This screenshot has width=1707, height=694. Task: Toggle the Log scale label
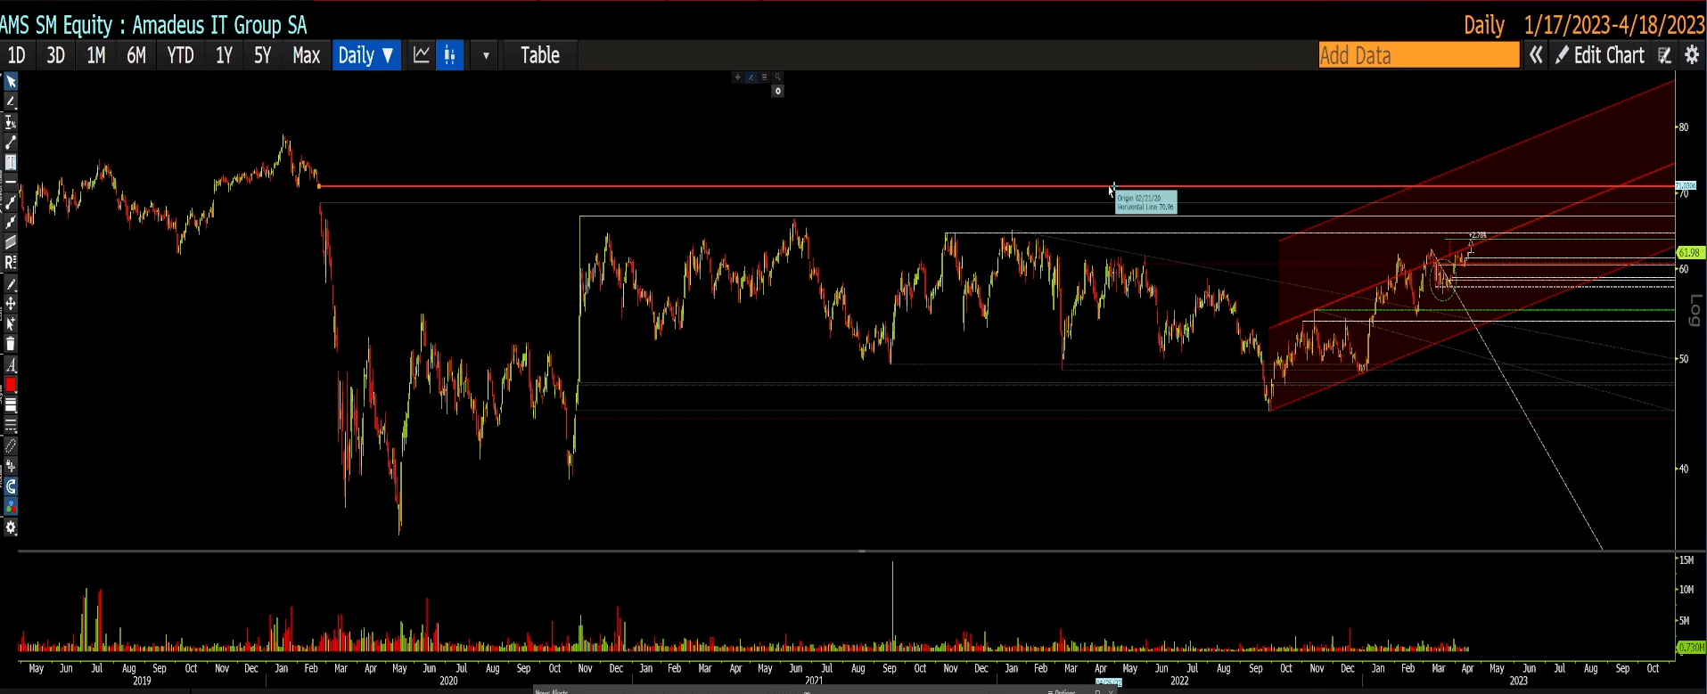(x=1695, y=310)
